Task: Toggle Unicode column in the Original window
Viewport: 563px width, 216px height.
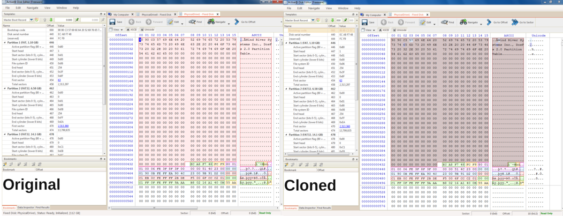Action: click(x=147, y=30)
